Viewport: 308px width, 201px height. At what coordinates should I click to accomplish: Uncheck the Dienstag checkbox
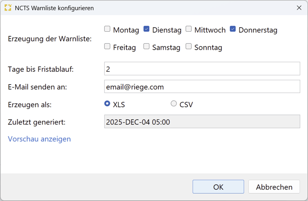pyautogui.click(x=147, y=29)
